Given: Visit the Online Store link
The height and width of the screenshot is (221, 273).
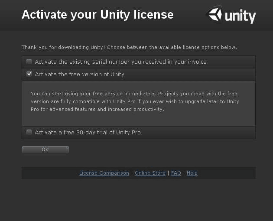Looking at the screenshot, I should point(150,173).
